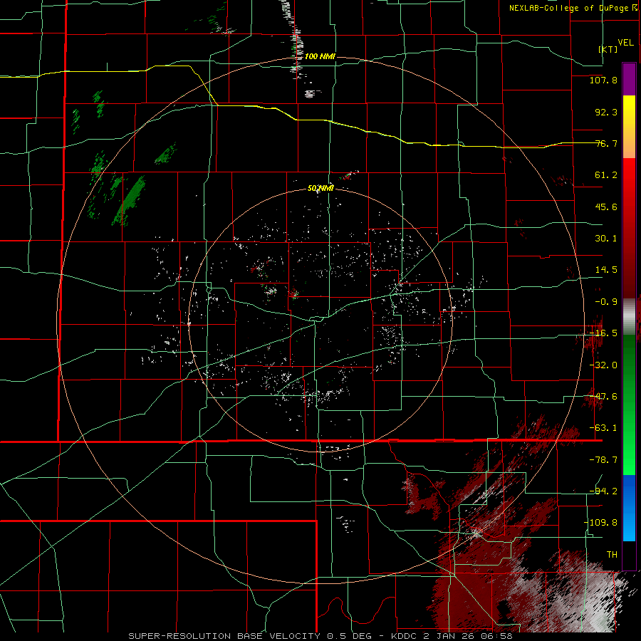Image resolution: width=641 pixels, height=641 pixels.
Task: Click the -78.7 velocity scale value
Action: pos(603,460)
